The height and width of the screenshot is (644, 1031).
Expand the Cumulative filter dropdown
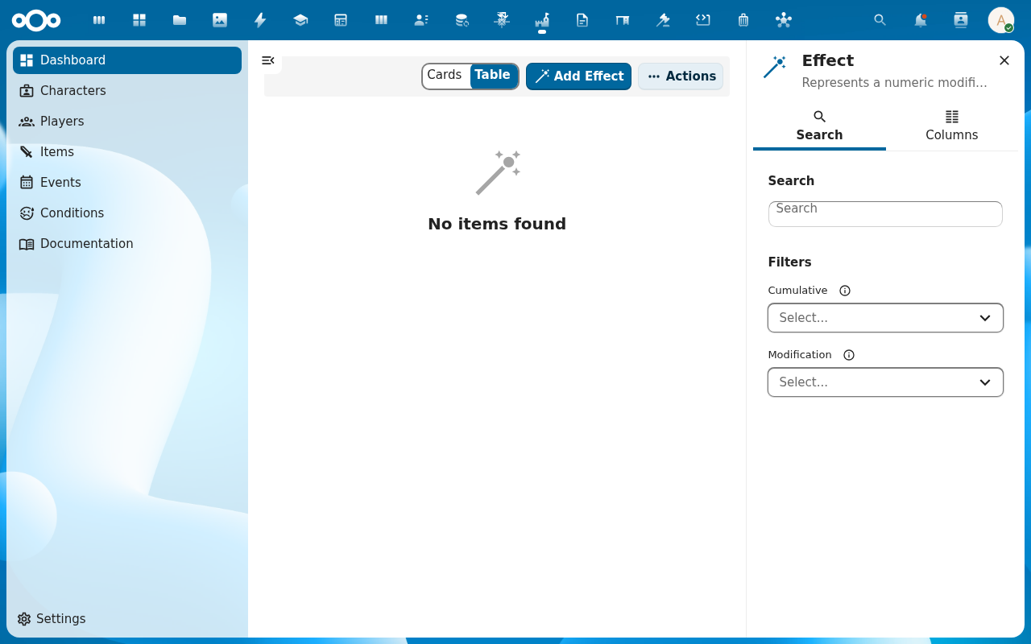[x=885, y=318]
